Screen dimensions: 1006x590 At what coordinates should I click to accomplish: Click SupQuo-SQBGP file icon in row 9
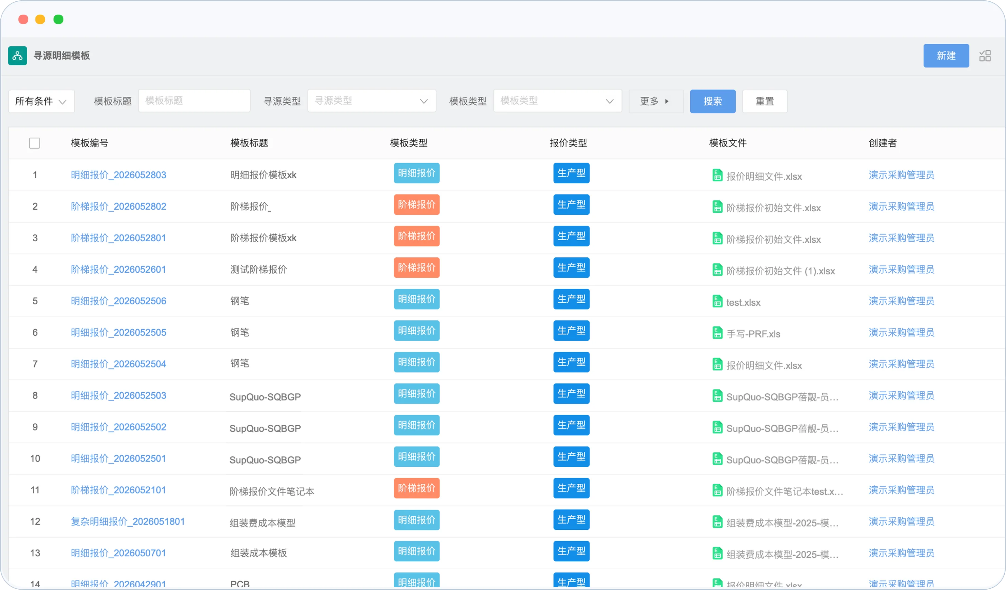[x=717, y=427]
